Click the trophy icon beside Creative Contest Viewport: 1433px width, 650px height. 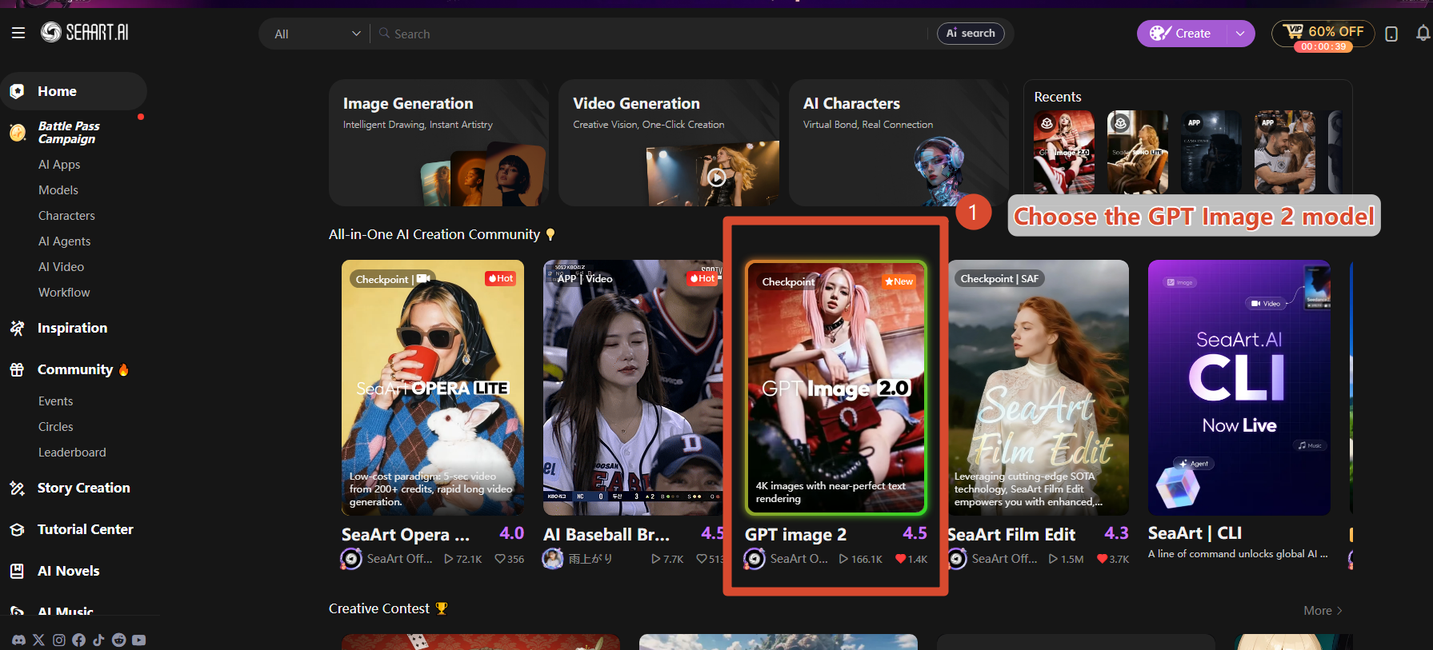coord(442,608)
